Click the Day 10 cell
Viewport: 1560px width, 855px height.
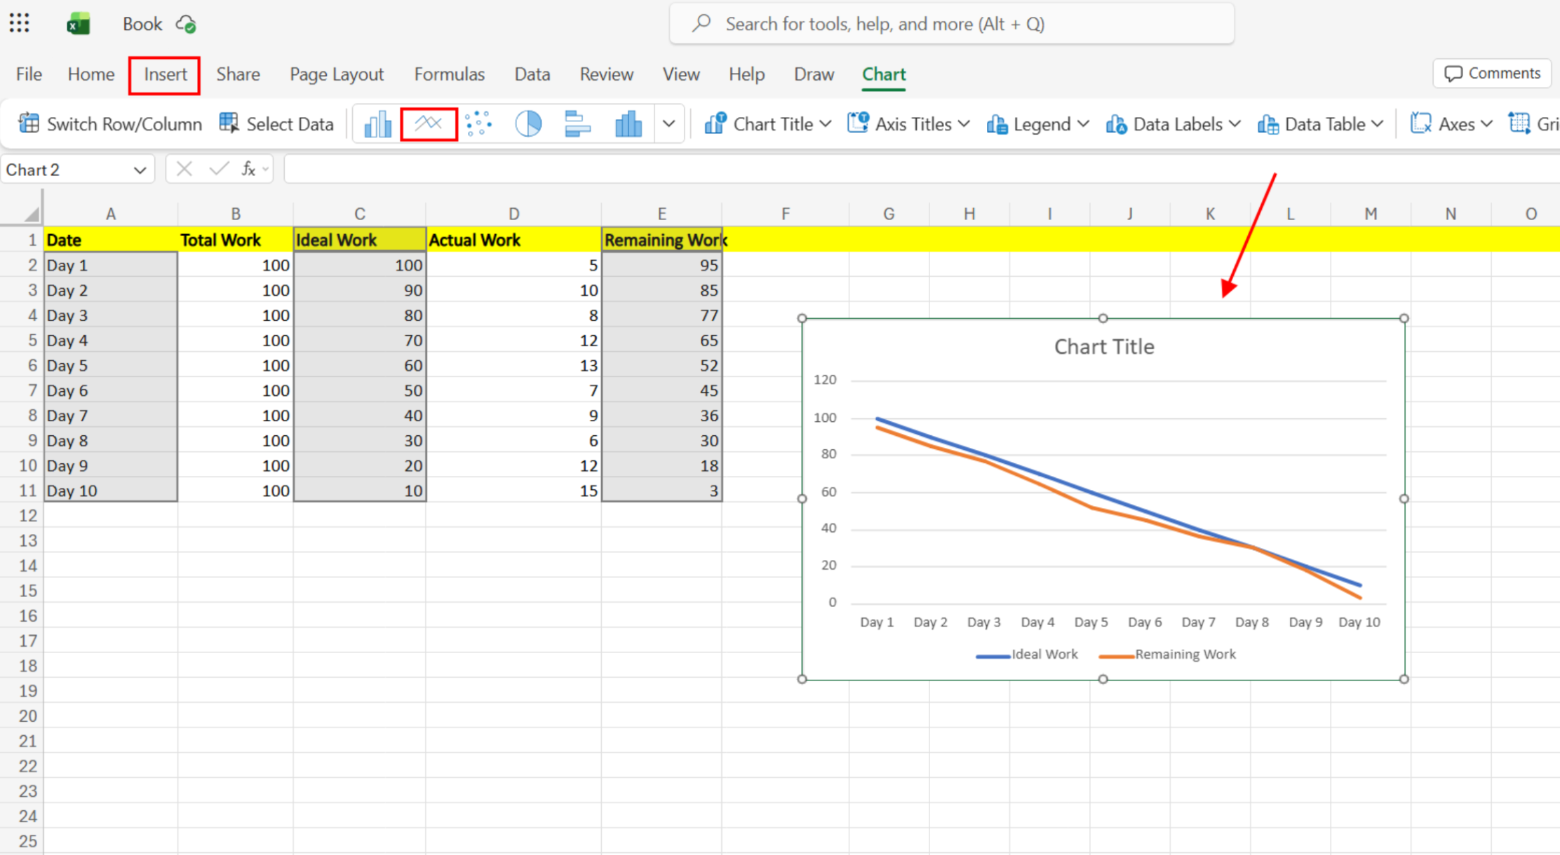pyautogui.click(x=111, y=491)
